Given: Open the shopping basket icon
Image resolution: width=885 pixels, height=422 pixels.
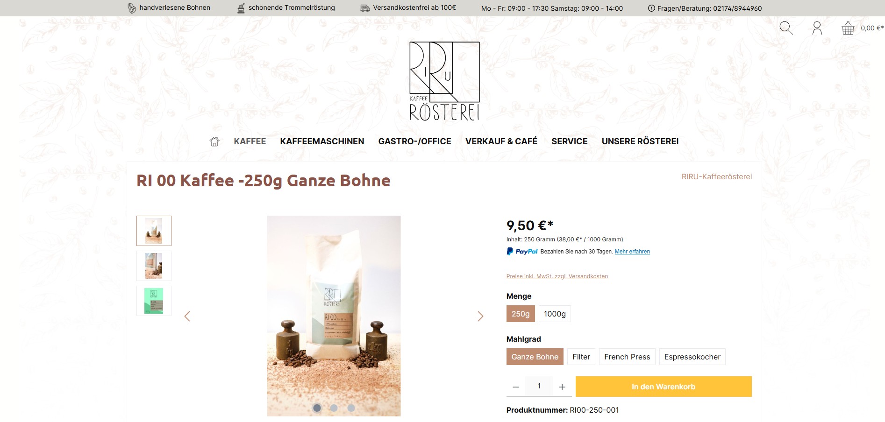Looking at the screenshot, I should pyautogui.click(x=848, y=28).
